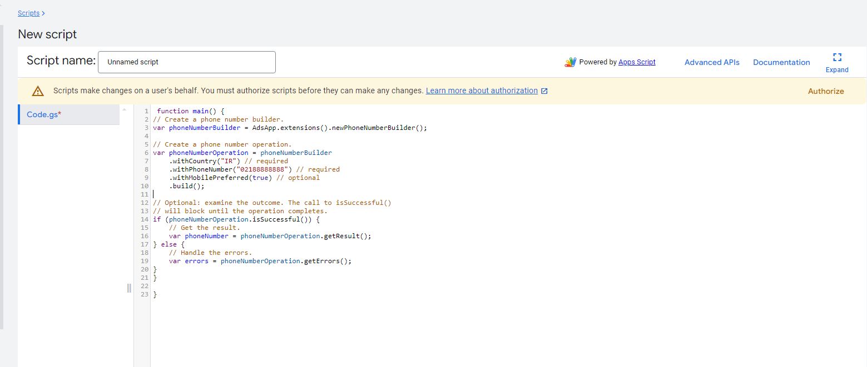Click the getErrors() call on line 19

(326, 261)
